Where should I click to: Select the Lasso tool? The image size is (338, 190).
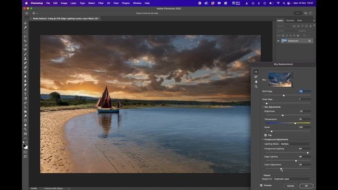[x=25, y=36]
